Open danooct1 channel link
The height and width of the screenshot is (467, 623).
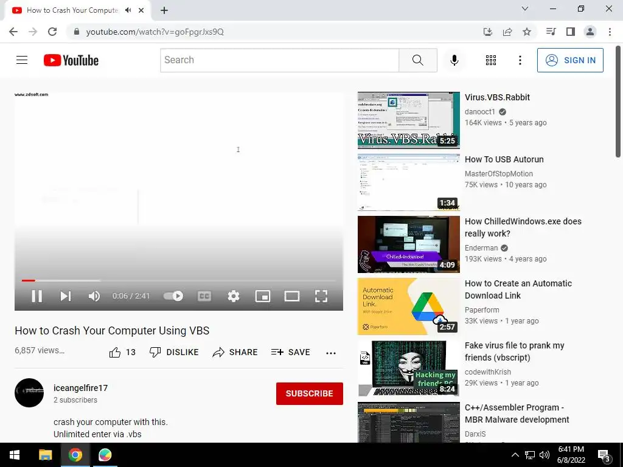tap(480, 112)
